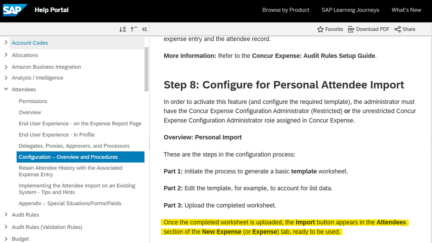Expand the Budget node
The image size is (432, 243).
6,239
